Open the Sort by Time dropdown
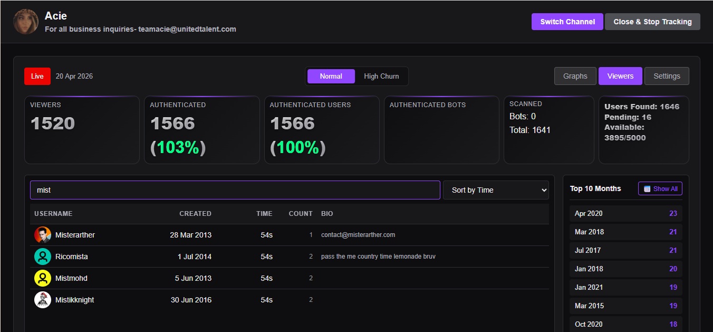The image size is (713, 332). (x=496, y=190)
